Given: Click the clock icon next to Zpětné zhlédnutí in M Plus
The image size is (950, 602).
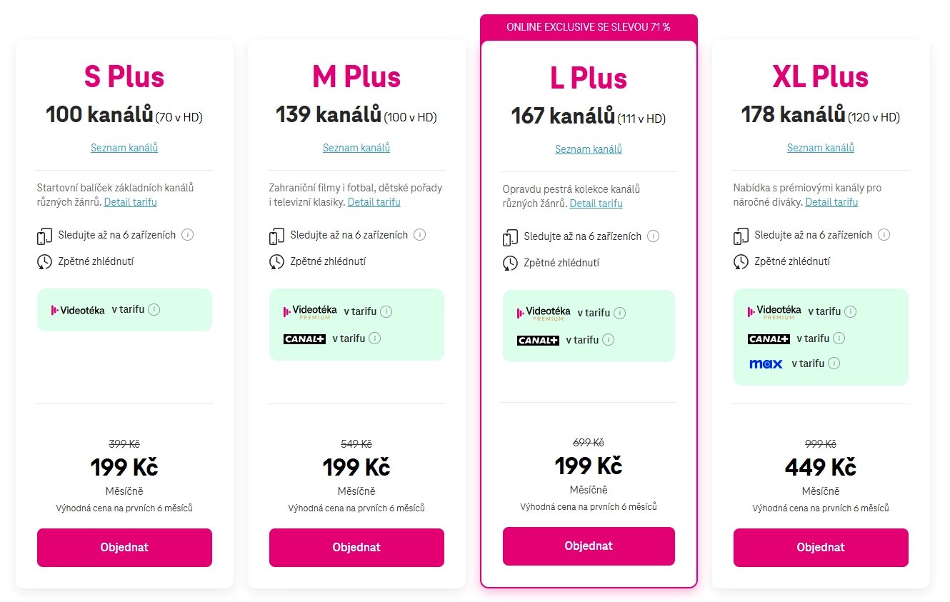Looking at the screenshot, I should (276, 261).
